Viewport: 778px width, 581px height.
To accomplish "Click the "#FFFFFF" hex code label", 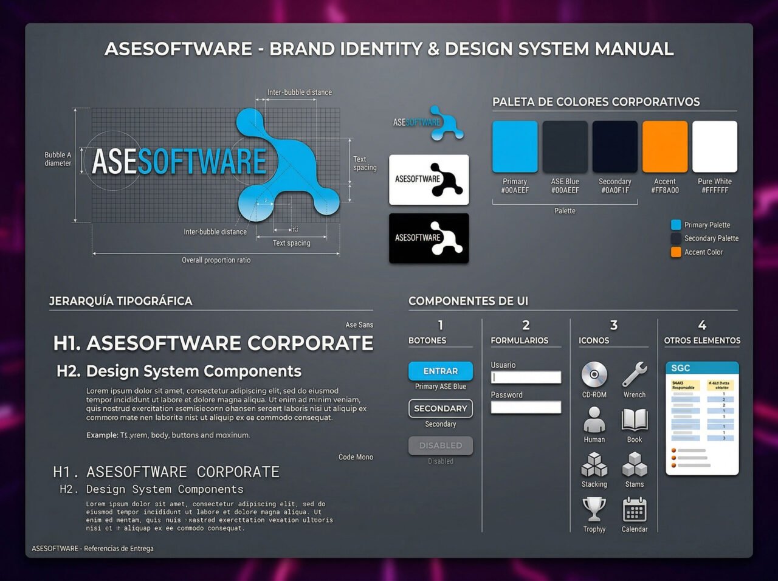I will click(x=715, y=190).
